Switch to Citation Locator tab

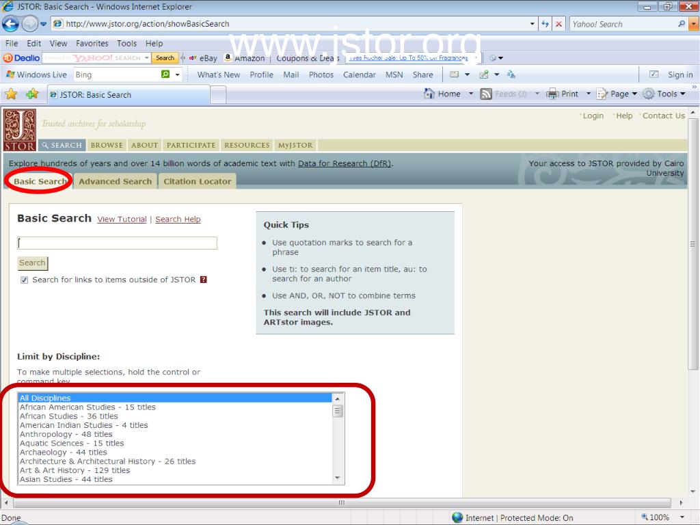(x=198, y=181)
